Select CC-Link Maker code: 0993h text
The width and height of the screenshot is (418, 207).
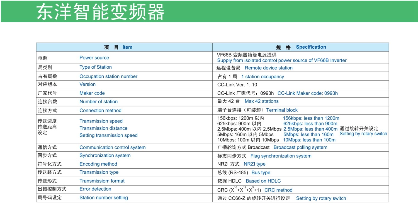308,93
